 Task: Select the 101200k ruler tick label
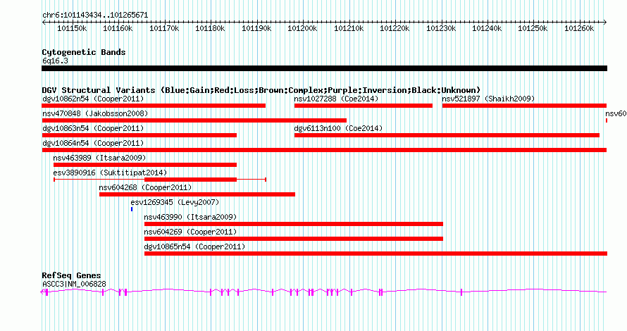[x=302, y=28]
